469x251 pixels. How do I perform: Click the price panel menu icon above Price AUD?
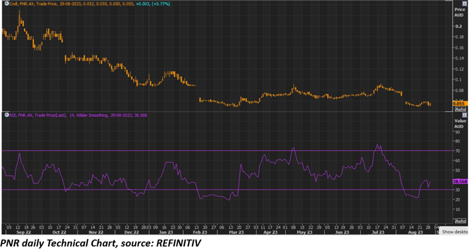click(464, 3)
